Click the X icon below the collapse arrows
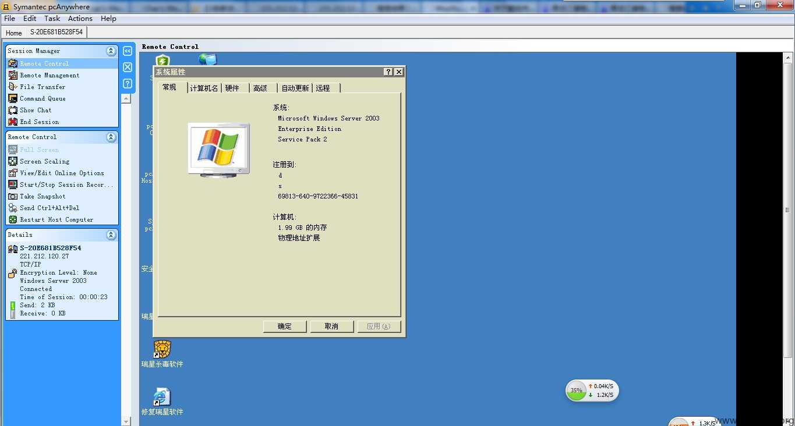The height and width of the screenshot is (426, 795). click(128, 67)
